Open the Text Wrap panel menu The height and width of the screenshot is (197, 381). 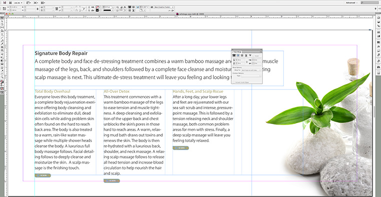(261, 52)
